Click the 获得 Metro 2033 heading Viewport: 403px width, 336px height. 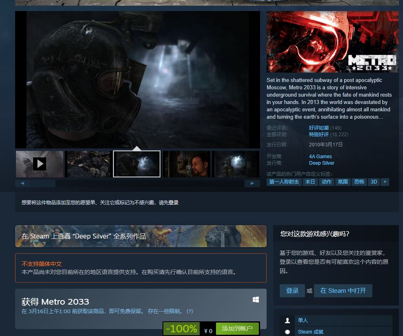(x=55, y=302)
